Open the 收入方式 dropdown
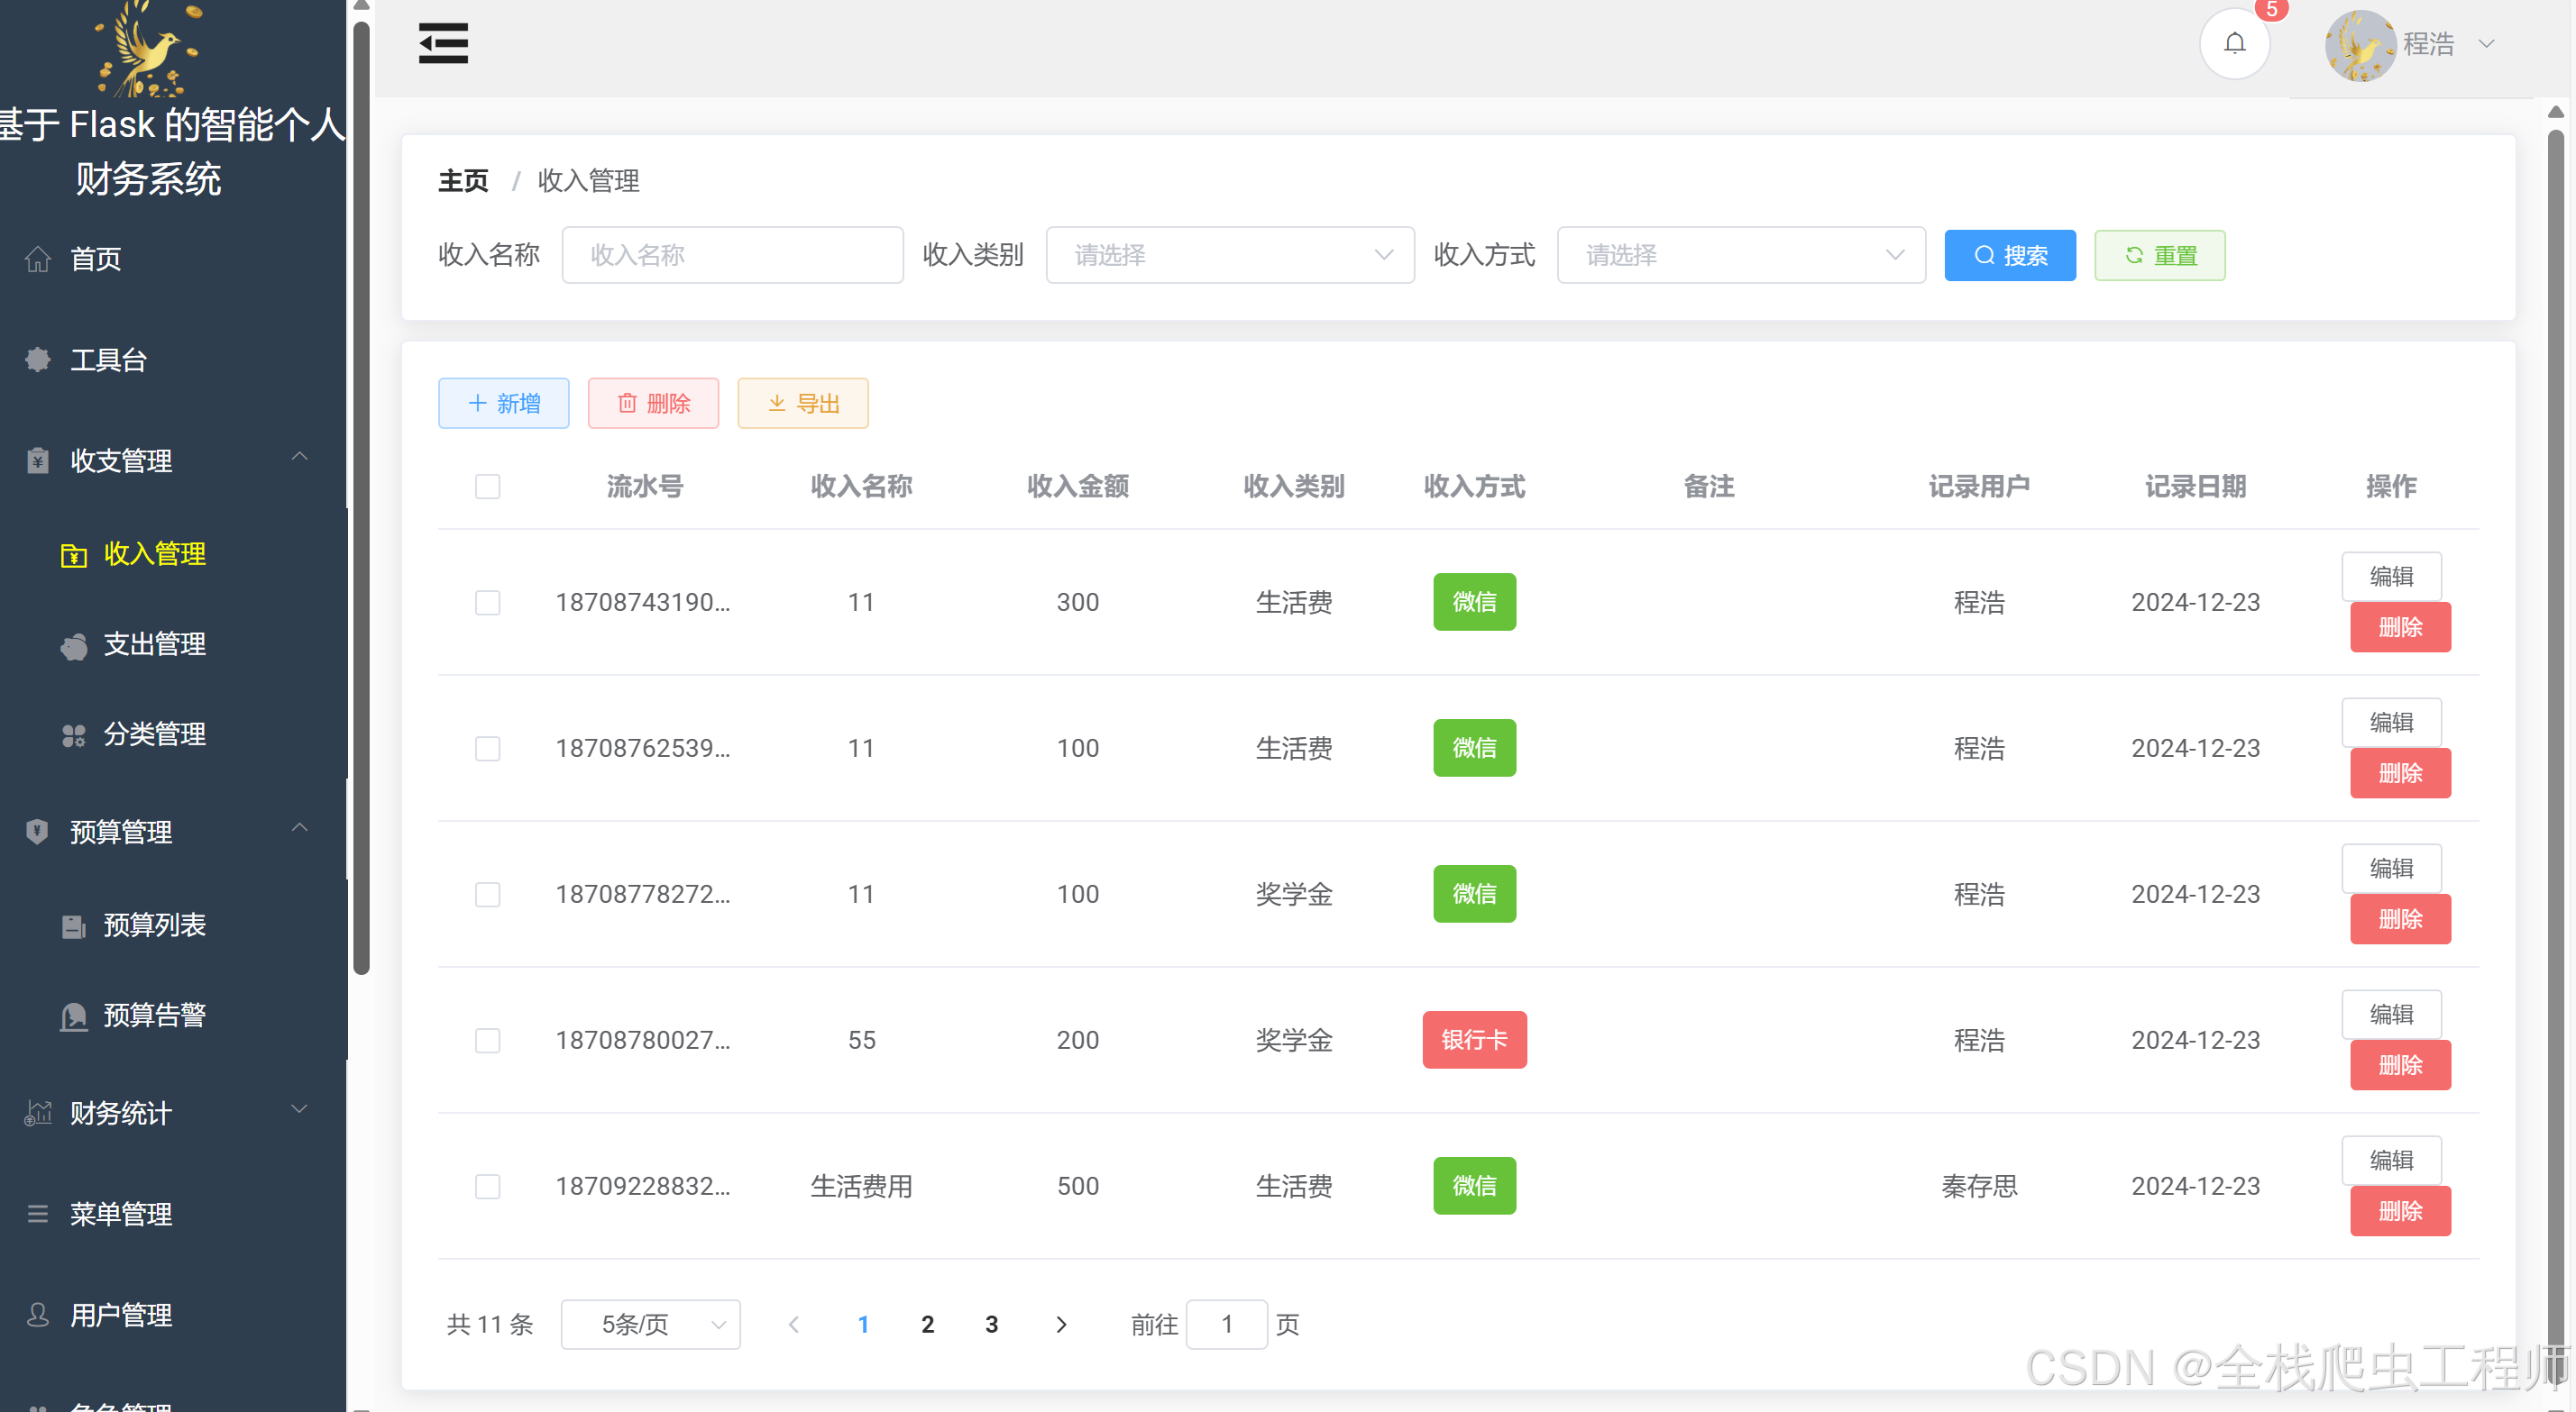Screen dimensions: 2576x1412 [x=1740, y=255]
